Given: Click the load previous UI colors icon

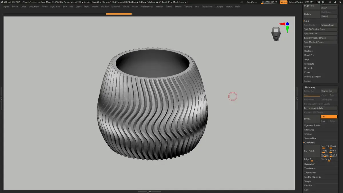Looking at the screenshot, I should 307,2.
